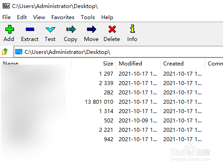Image resolution: width=223 pixels, height=167 pixels.
Task: Open the Help menu
Action: click(107, 17)
